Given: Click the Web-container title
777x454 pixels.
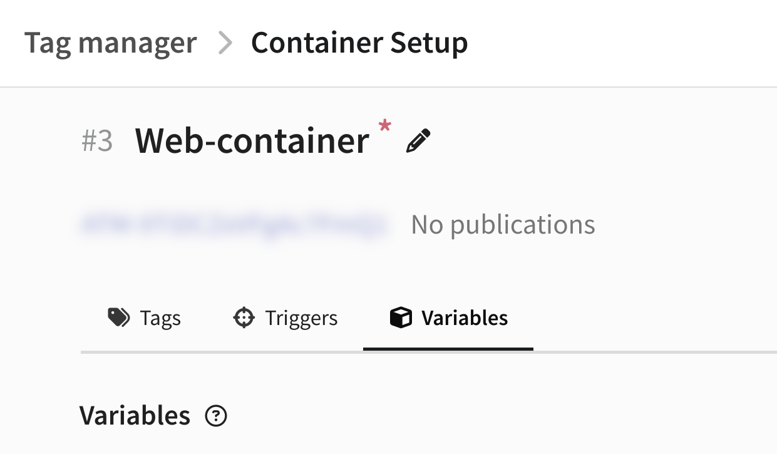Looking at the screenshot, I should coord(252,141).
